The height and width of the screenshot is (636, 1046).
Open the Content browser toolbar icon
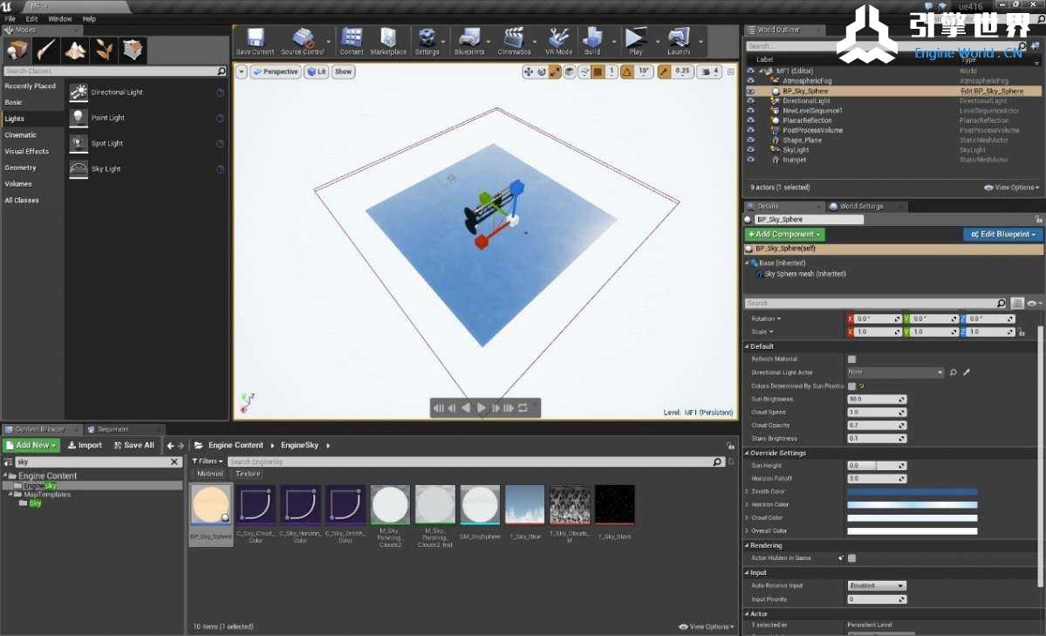coord(352,41)
